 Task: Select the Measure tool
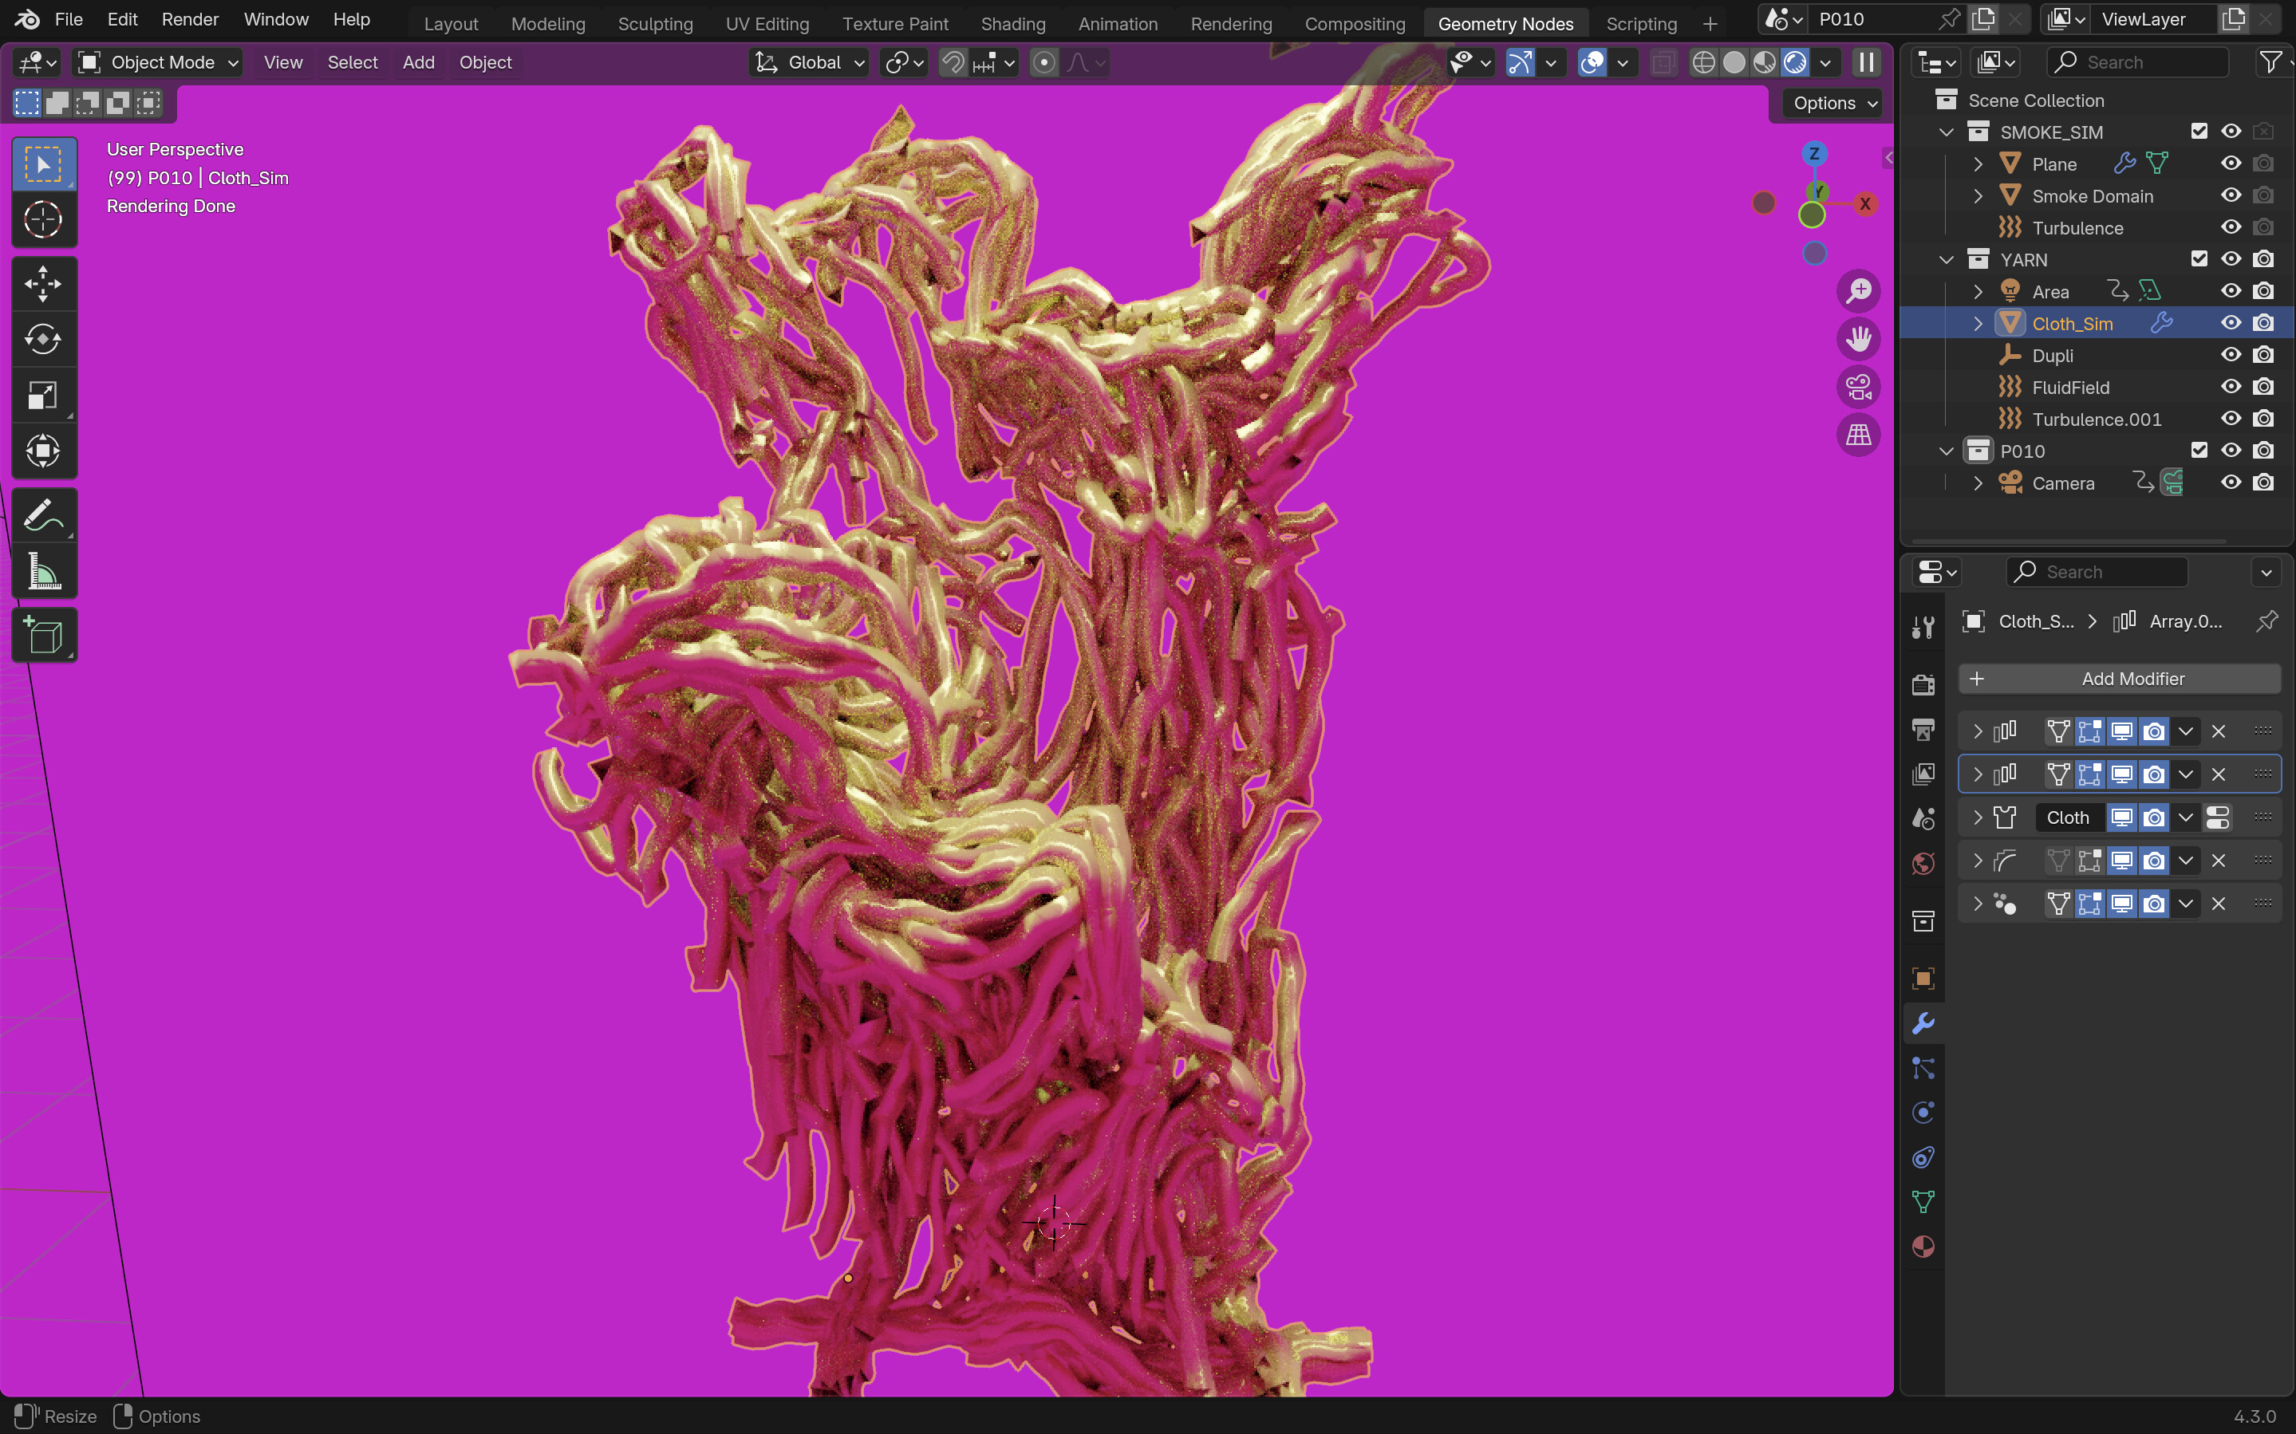coord(44,571)
